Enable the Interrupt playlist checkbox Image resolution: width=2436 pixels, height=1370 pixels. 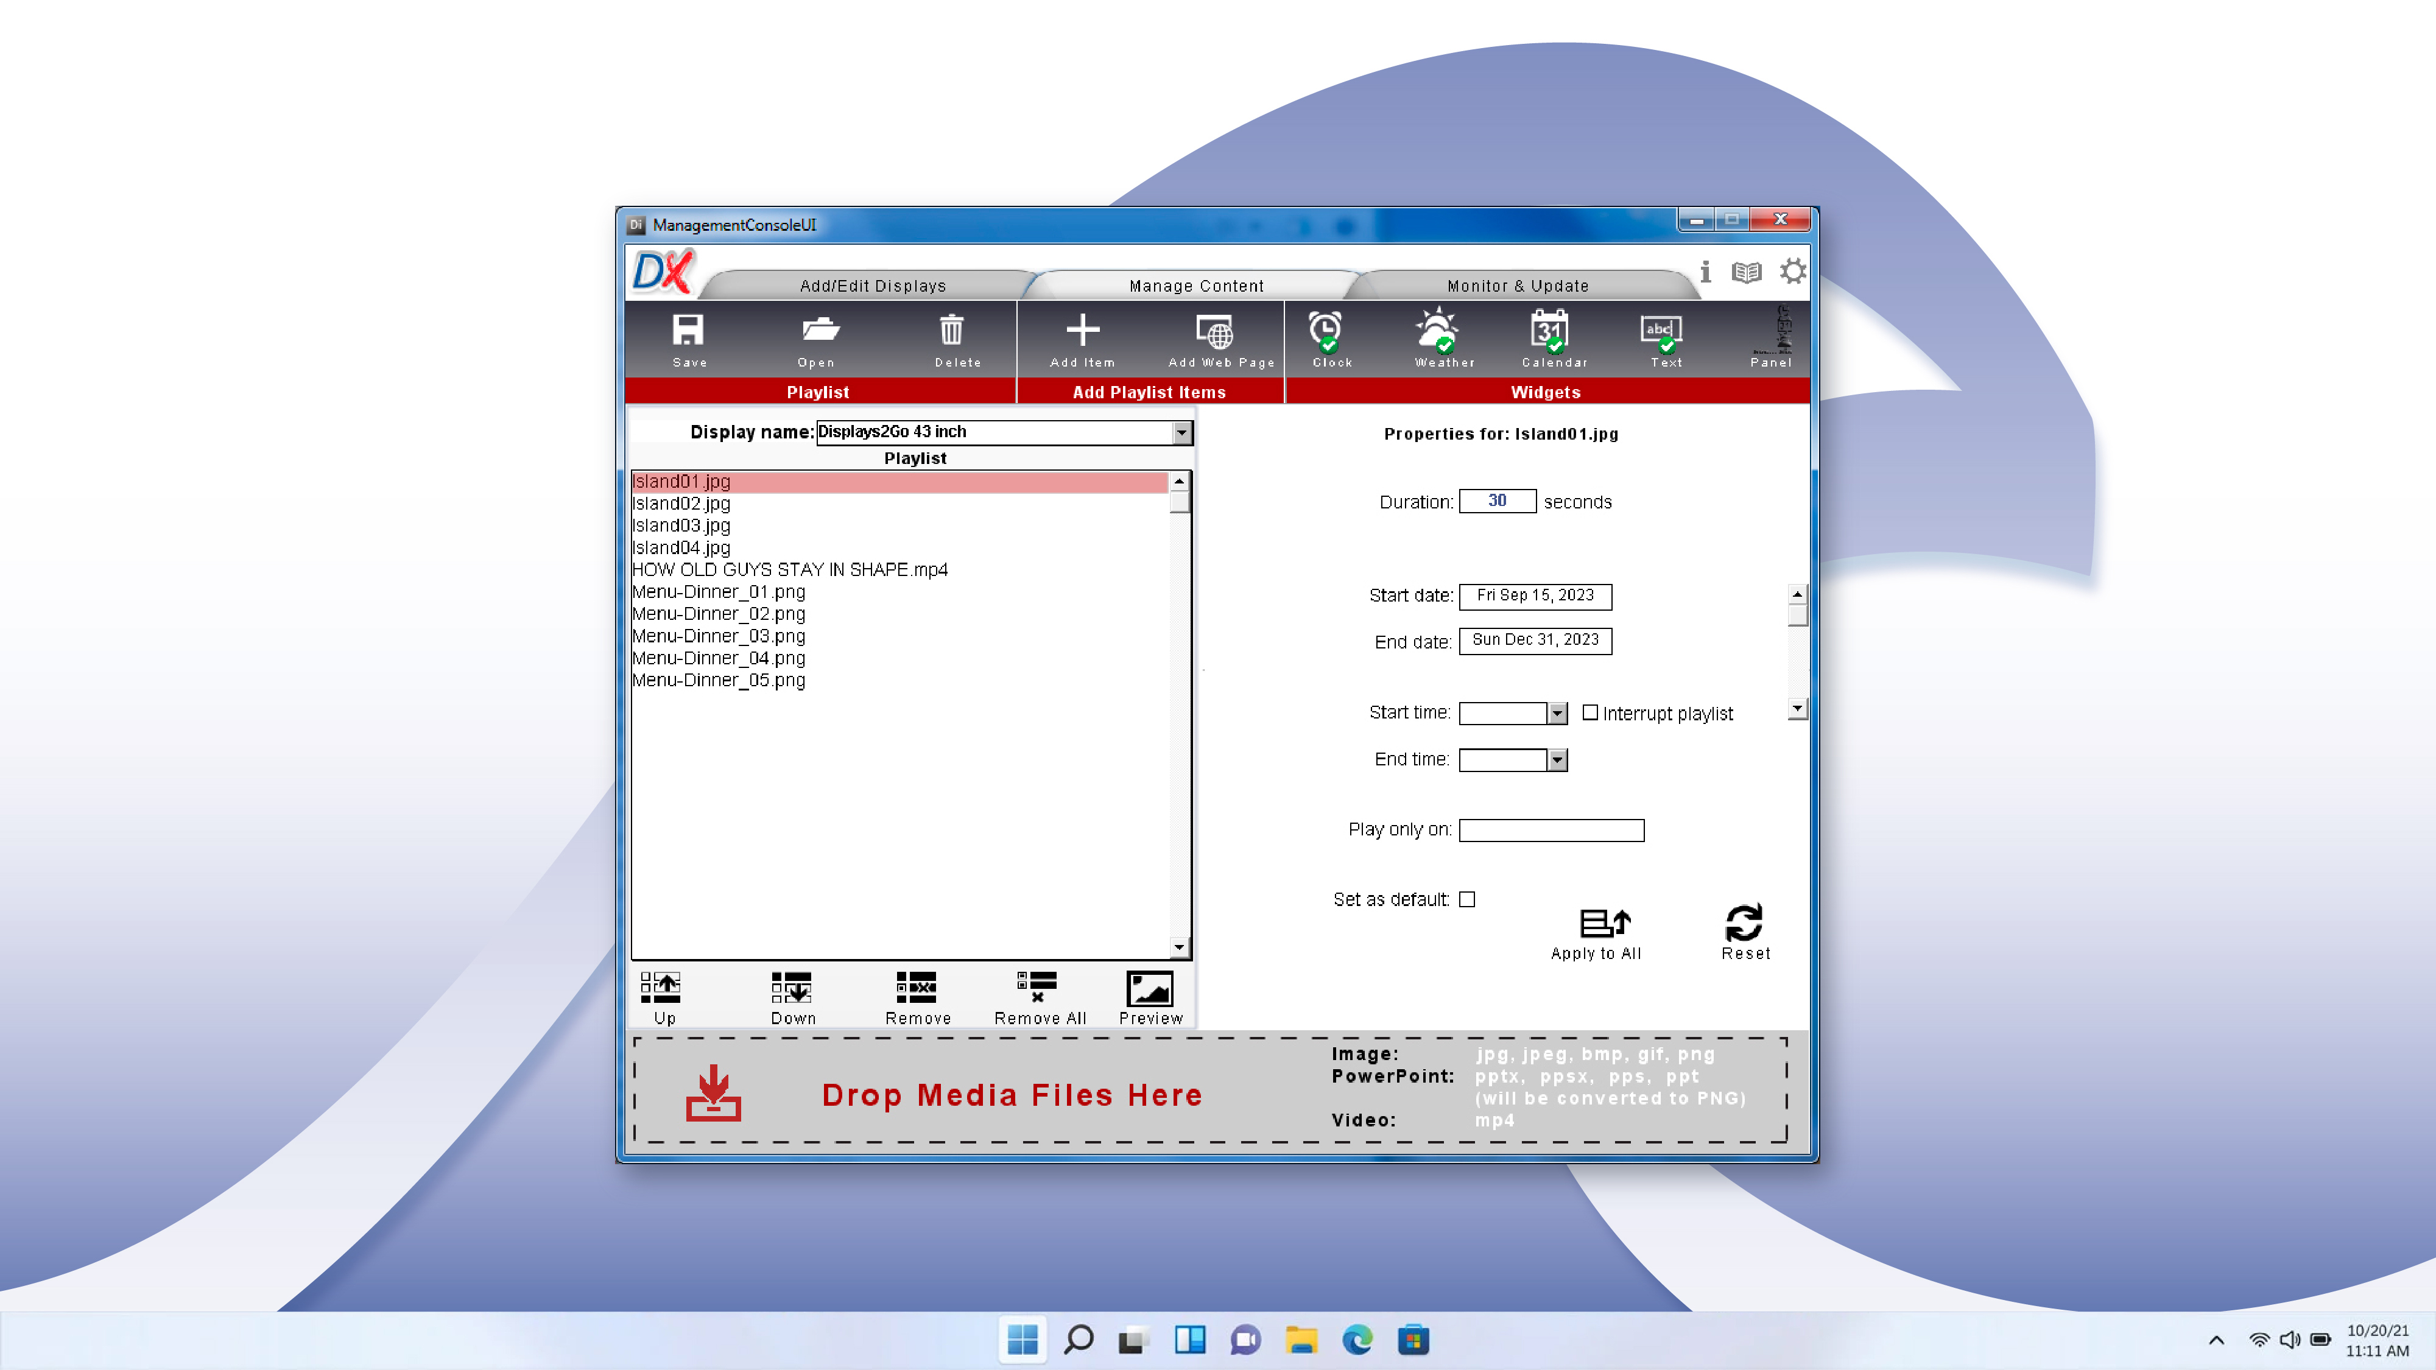1591,713
